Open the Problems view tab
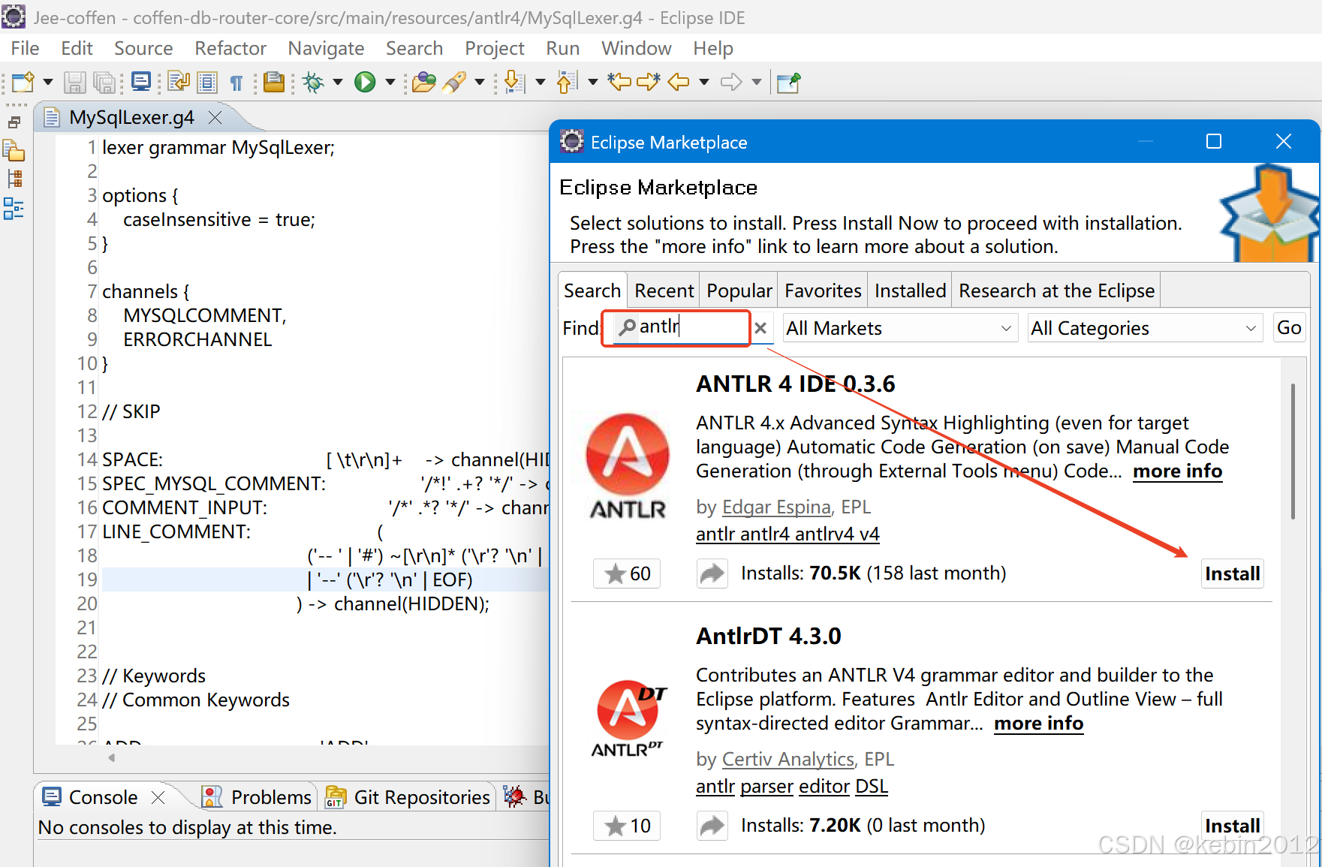Viewport: 1322px width, 867px height. [258, 797]
